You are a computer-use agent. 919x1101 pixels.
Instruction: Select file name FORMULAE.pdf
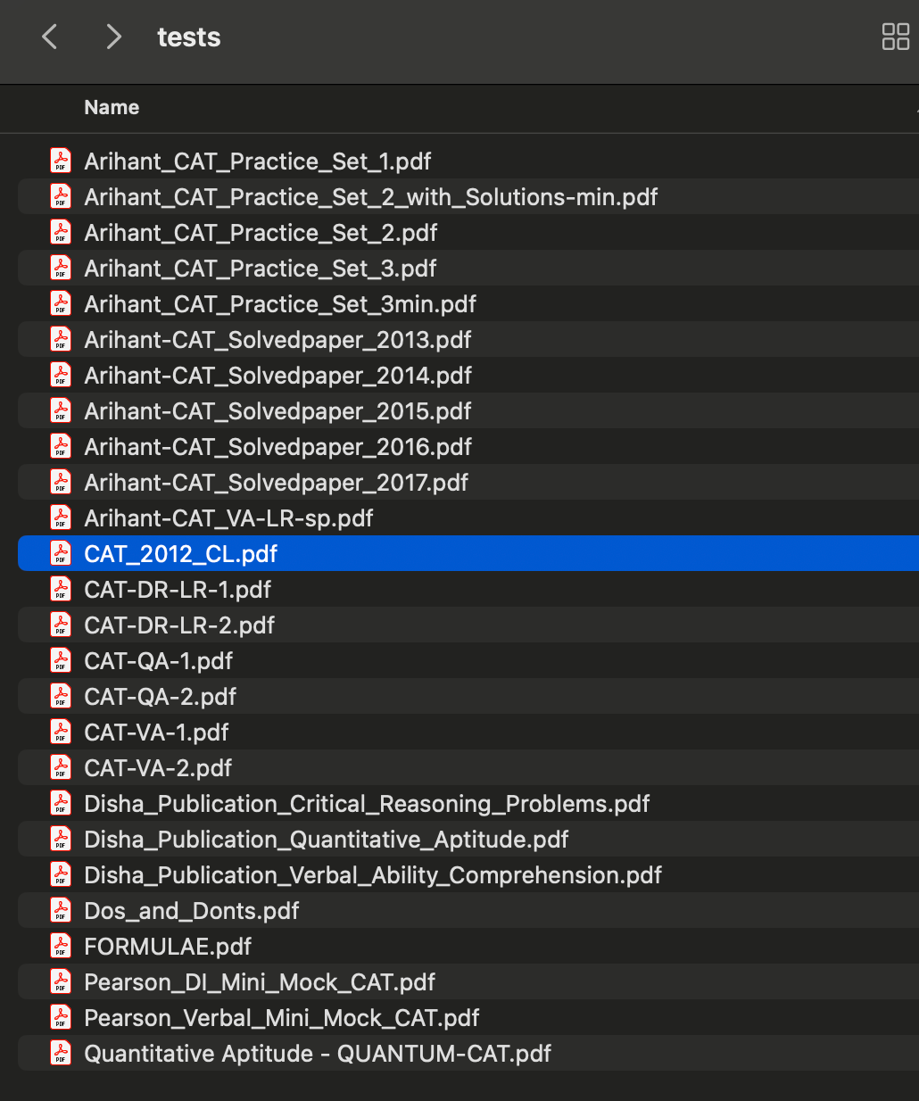(168, 947)
